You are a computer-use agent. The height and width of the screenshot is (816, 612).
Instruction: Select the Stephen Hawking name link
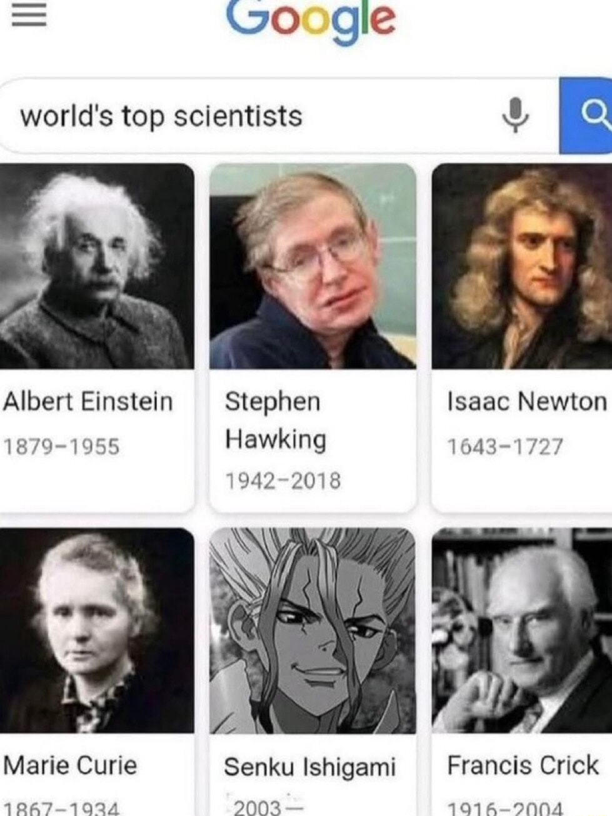(x=276, y=420)
